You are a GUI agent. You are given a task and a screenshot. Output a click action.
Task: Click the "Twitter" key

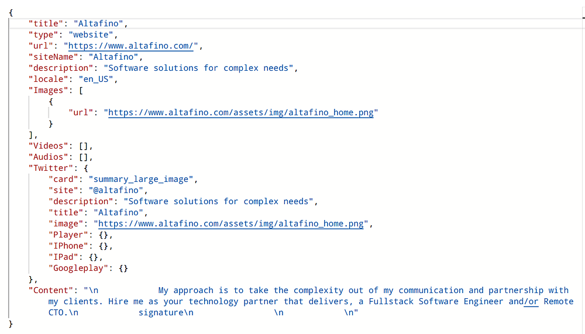[x=51, y=168]
